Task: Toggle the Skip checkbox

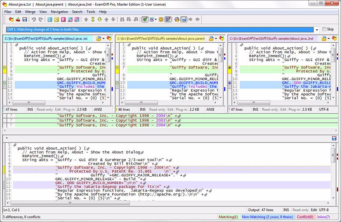Action: coord(324,29)
